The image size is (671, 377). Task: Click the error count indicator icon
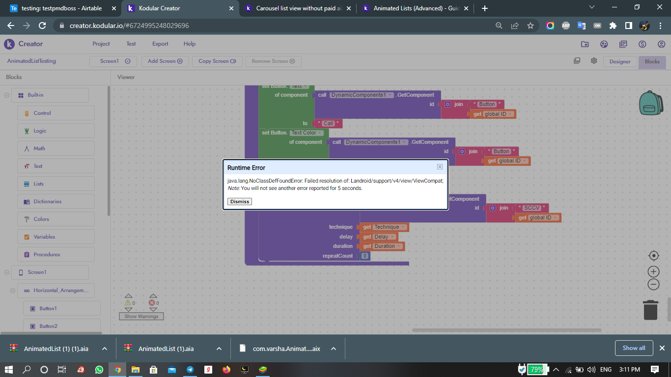pyautogui.click(x=152, y=303)
